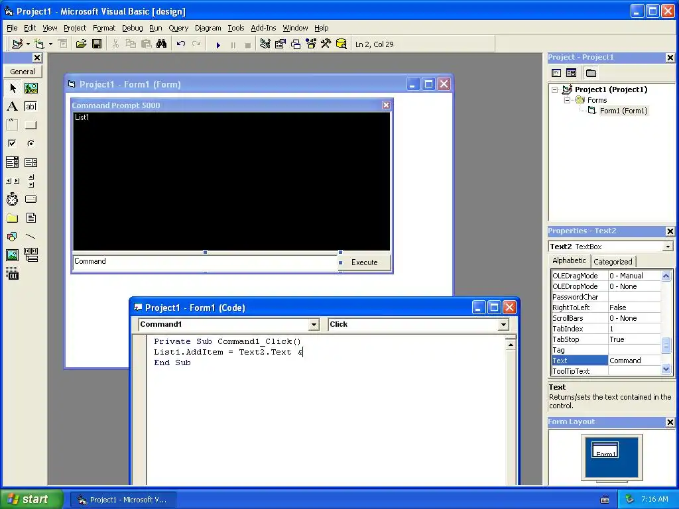Screen dimensions: 679x509
Task: Select the vertical scrollbar tool in toolbox
Action: coord(31,181)
